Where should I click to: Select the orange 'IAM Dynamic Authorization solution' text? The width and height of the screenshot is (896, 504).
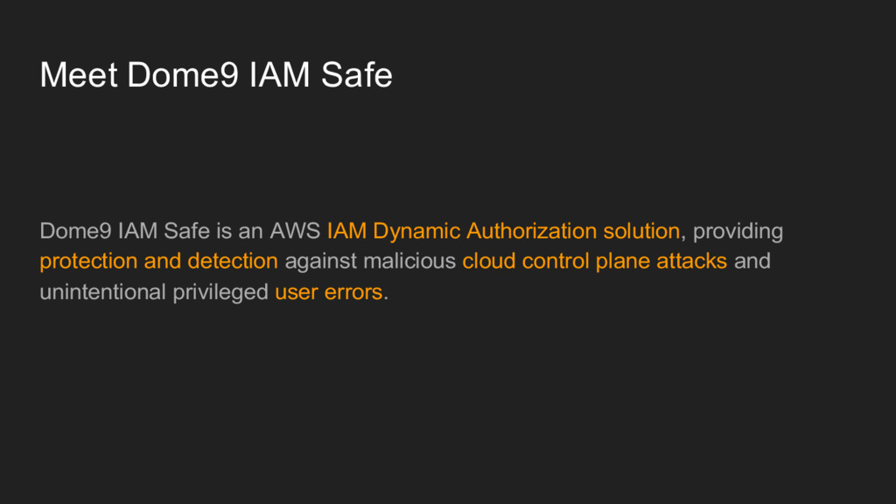(x=503, y=231)
